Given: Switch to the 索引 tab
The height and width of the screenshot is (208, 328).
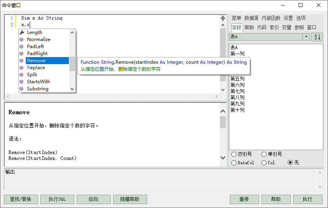Looking at the screenshot, I should (x=274, y=28).
